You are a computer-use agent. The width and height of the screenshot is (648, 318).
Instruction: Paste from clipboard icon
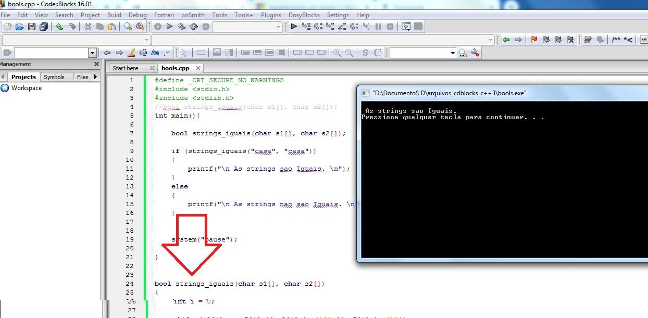[x=112, y=27]
